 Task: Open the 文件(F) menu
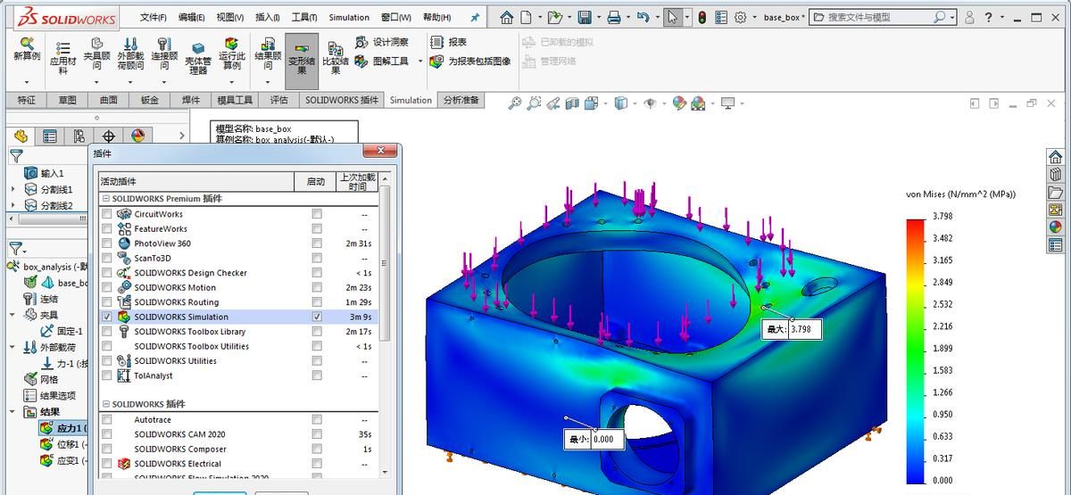(154, 17)
